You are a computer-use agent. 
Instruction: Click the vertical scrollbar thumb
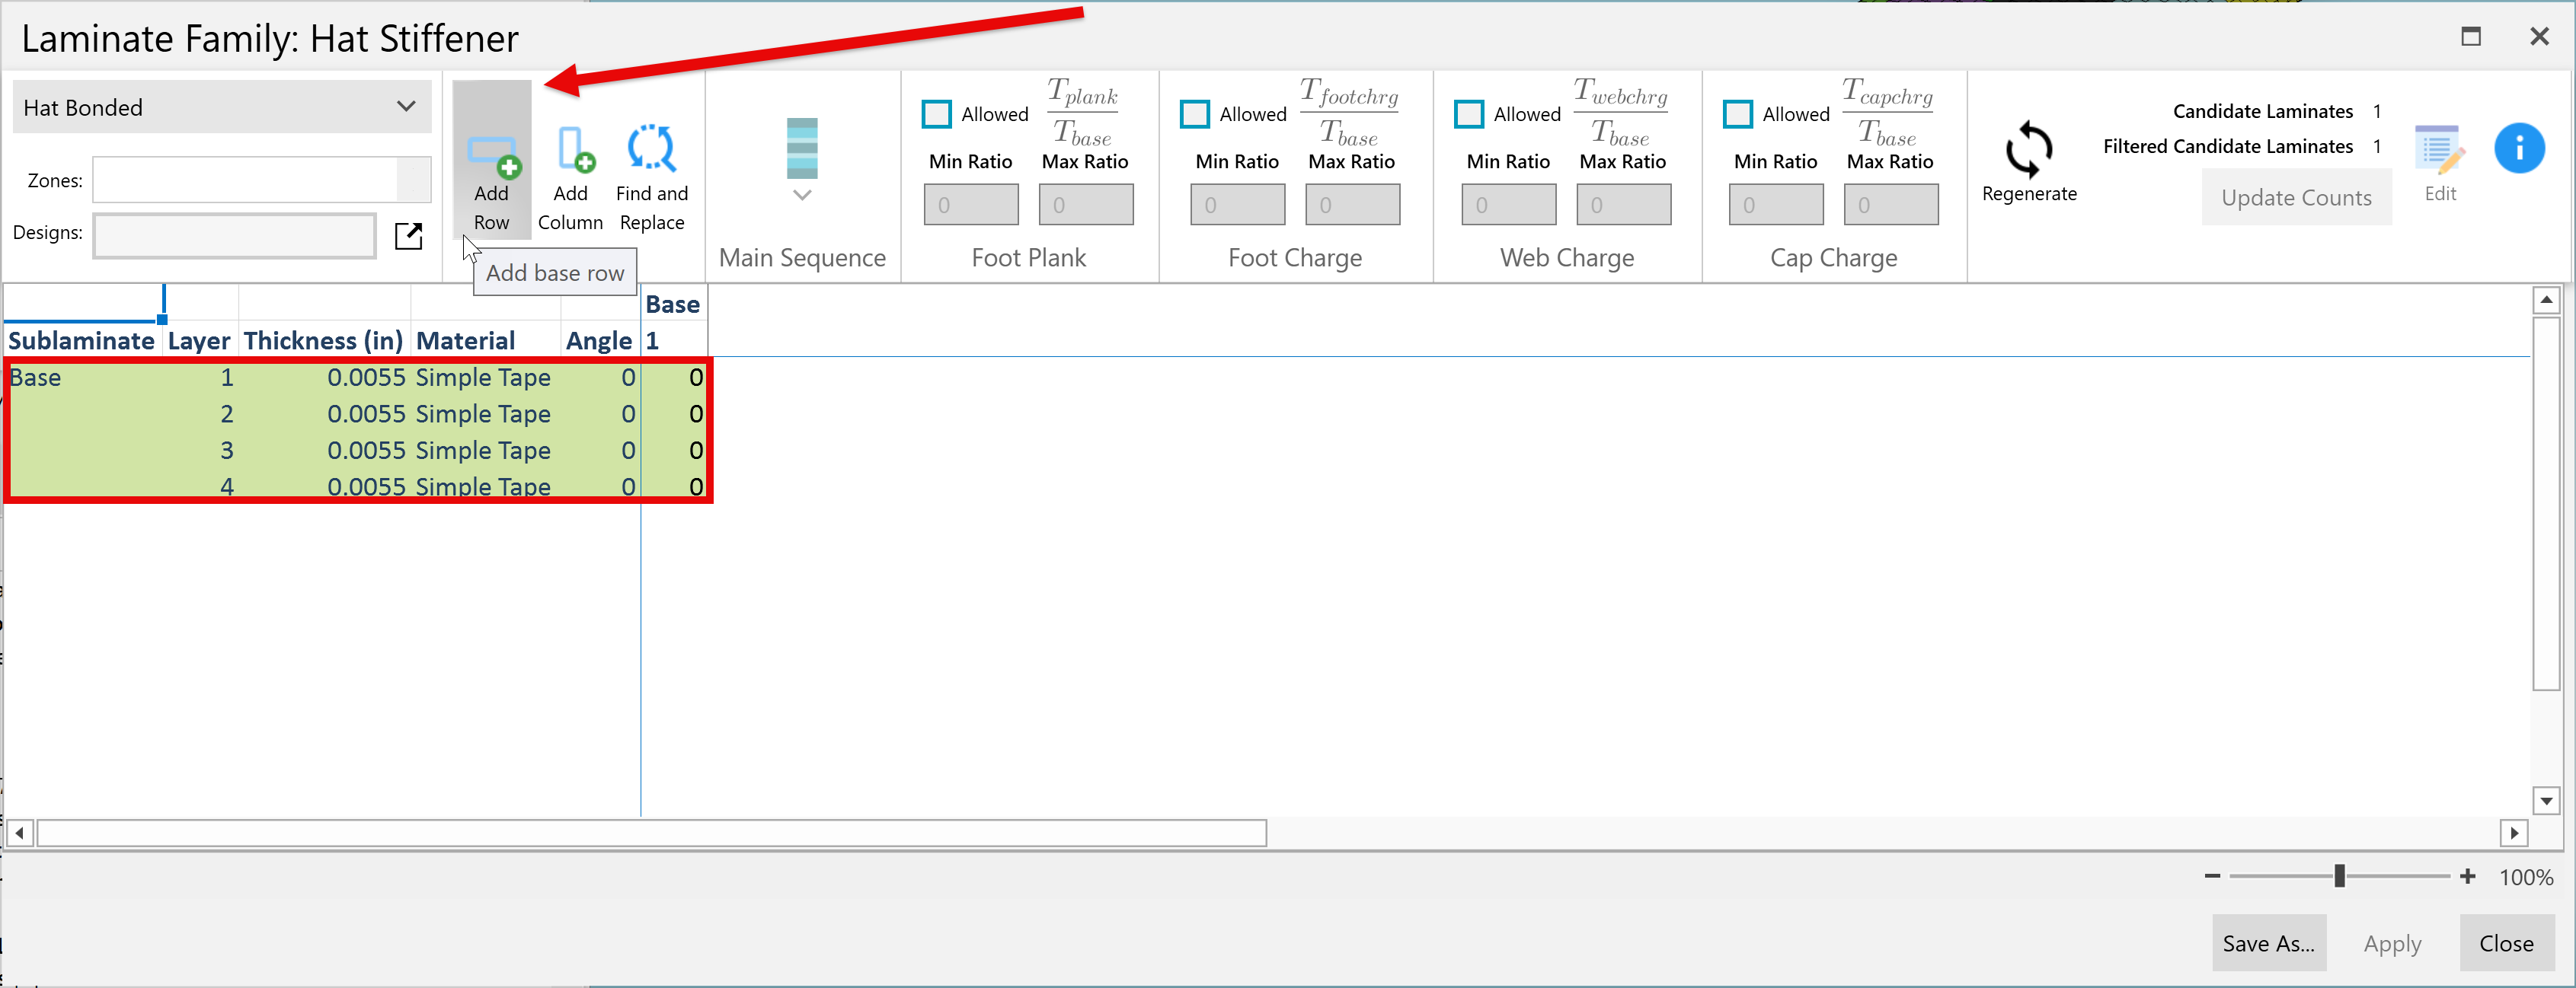point(2546,505)
